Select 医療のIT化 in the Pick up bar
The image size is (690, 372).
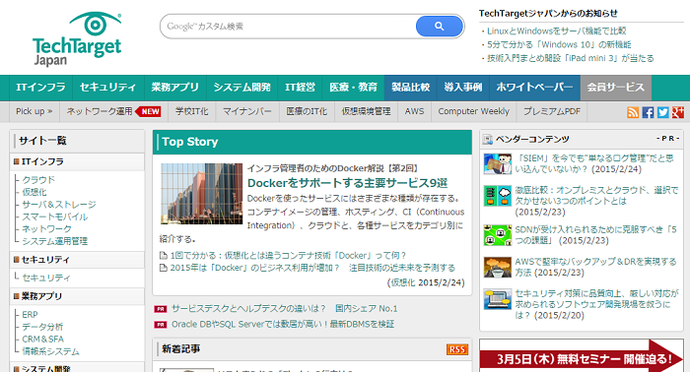[307, 111]
